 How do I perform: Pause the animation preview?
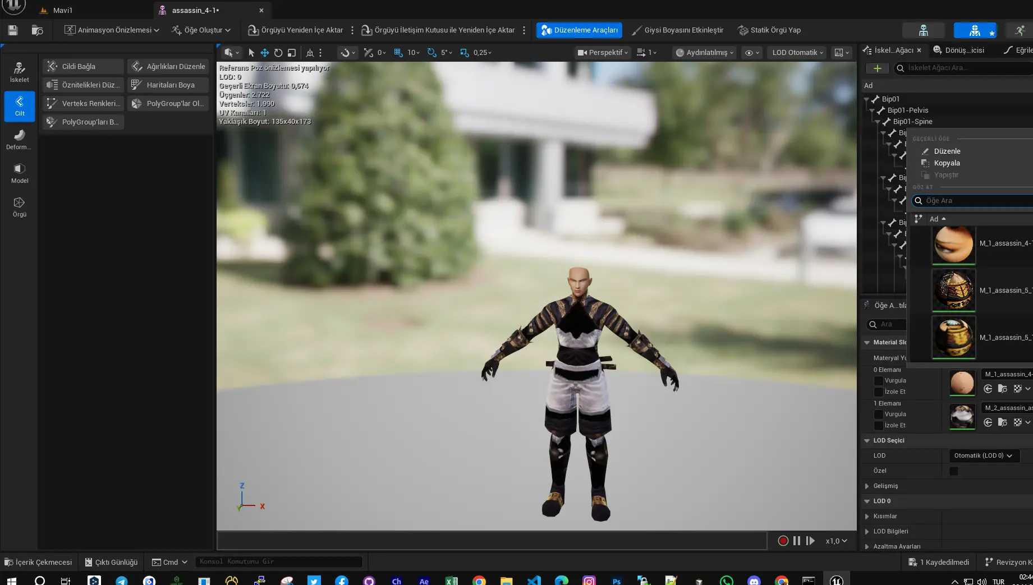[797, 541]
